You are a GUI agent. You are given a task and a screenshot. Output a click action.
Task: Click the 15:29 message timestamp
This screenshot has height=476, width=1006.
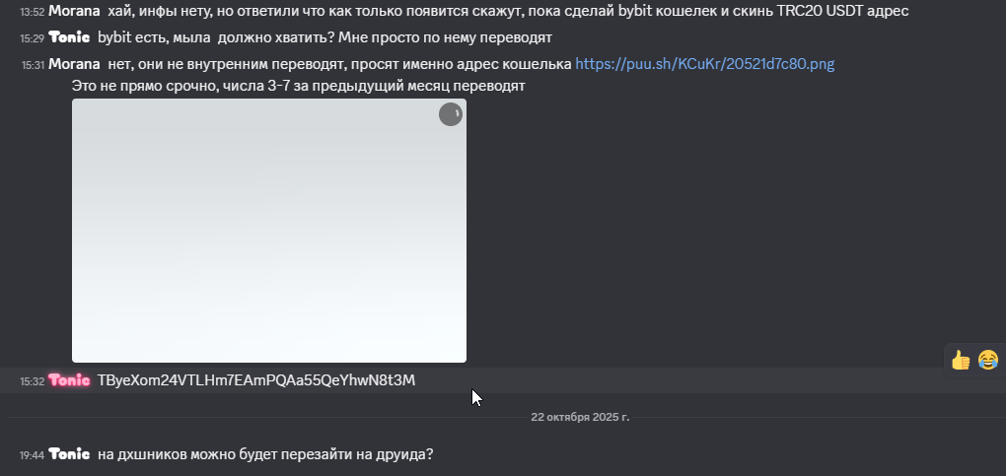pos(33,37)
